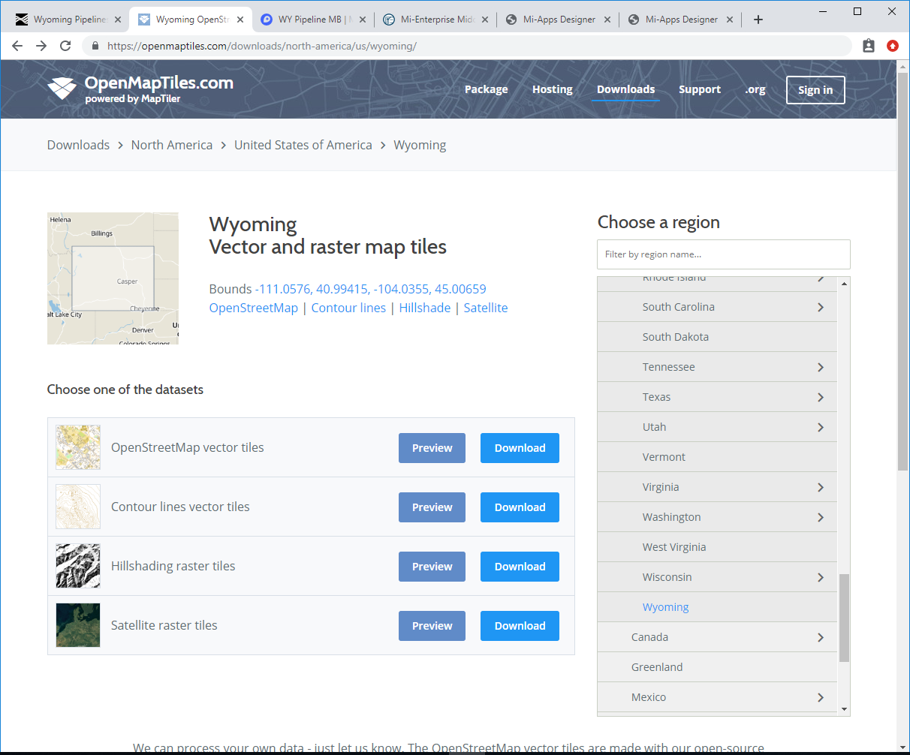The height and width of the screenshot is (755, 910).
Task: Jump to the OpenStreetMap dataset link
Action: (x=254, y=308)
